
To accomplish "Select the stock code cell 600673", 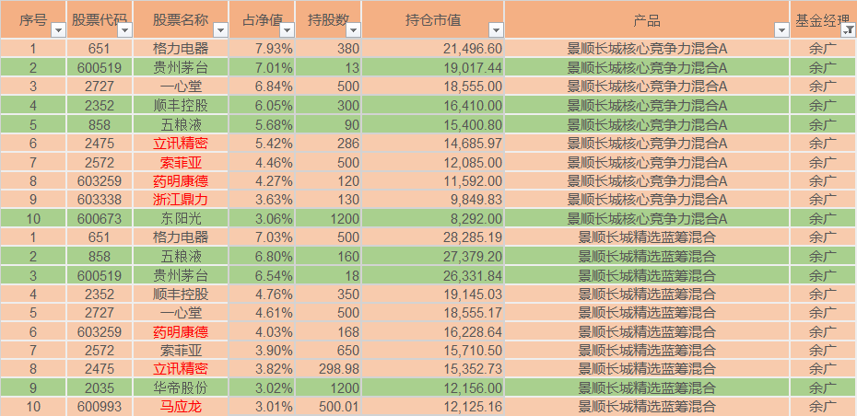I will [100, 218].
